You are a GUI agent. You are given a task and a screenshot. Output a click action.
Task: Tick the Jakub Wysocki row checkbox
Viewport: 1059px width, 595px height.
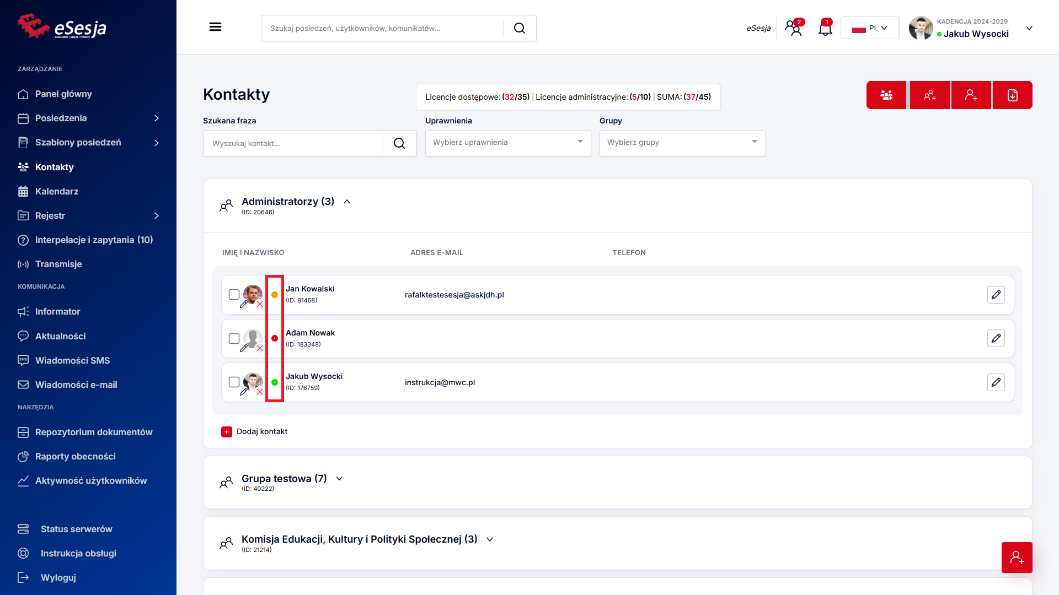click(234, 382)
